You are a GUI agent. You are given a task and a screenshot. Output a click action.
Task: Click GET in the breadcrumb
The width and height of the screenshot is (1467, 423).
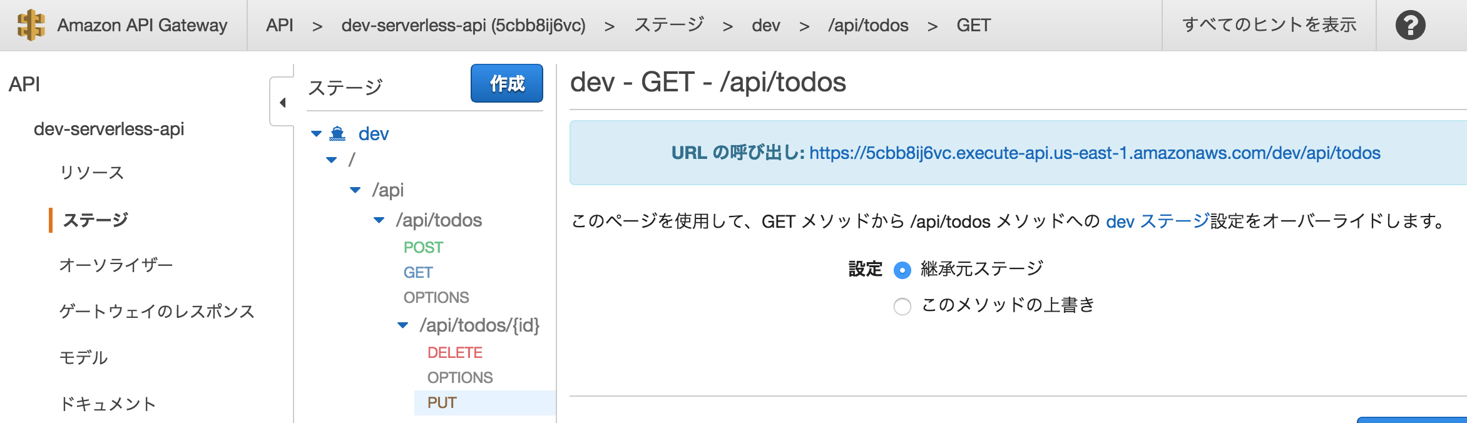[973, 25]
